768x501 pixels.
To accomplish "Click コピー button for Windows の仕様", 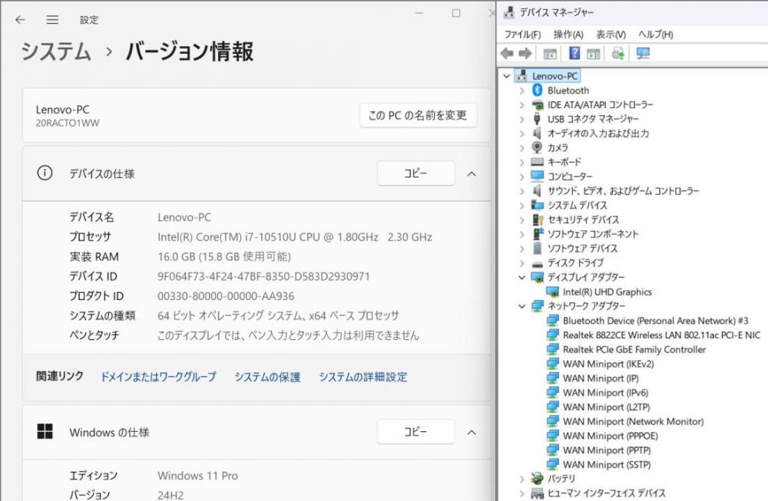I will [415, 431].
